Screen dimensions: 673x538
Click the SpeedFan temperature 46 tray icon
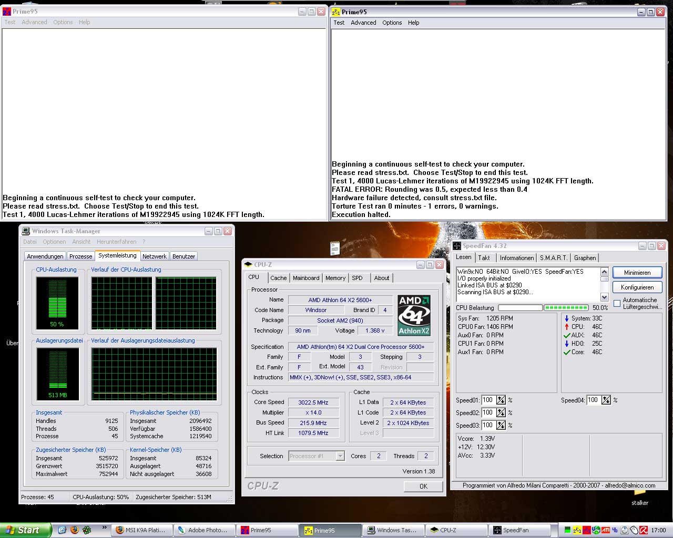click(615, 530)
